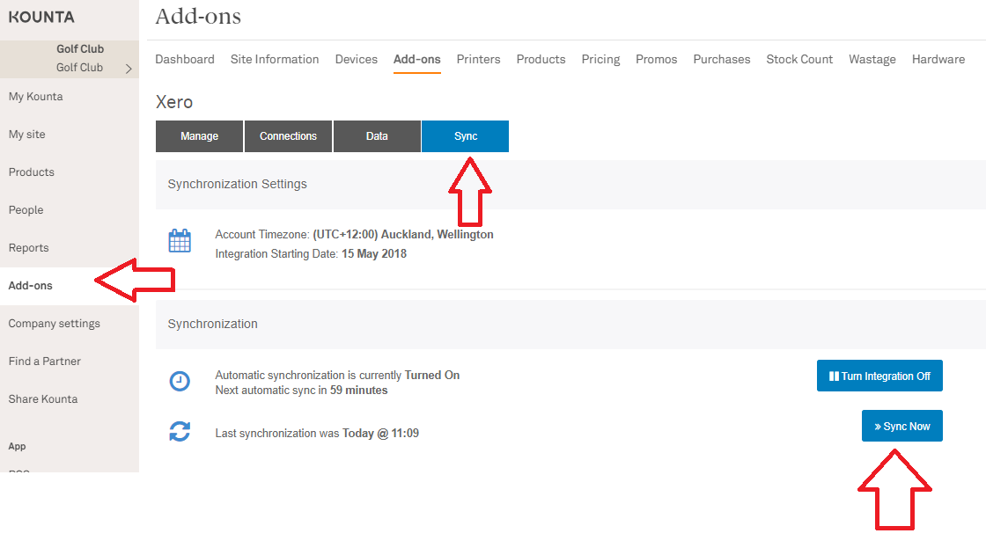Click the bold Golf Club company name
The image size is (986, 548).
80,49
